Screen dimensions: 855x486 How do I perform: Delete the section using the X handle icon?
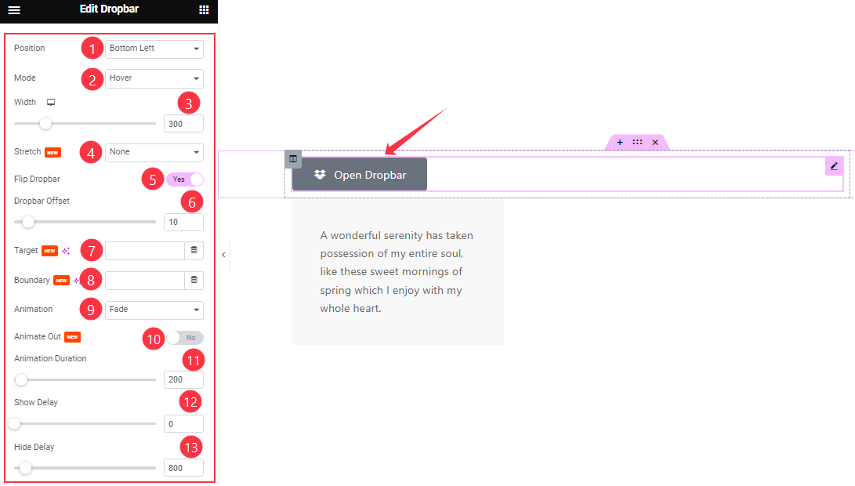(655, 142)
